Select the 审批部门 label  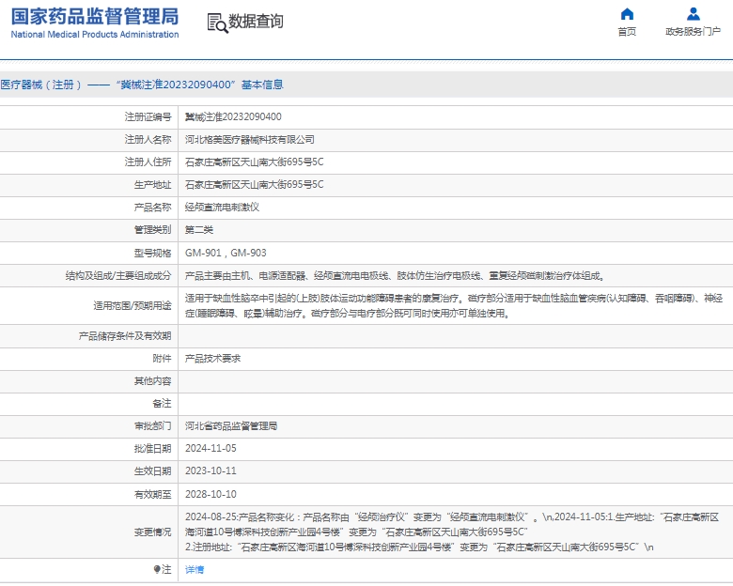coord(153,425)
